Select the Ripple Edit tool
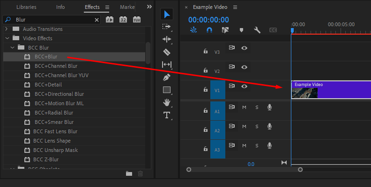Screen dimensions: 371x187 (x=167, y=39)
